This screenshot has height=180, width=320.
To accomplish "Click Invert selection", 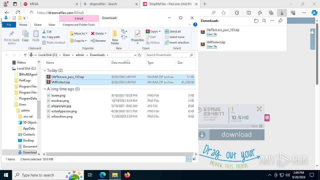I will (177, 42).
